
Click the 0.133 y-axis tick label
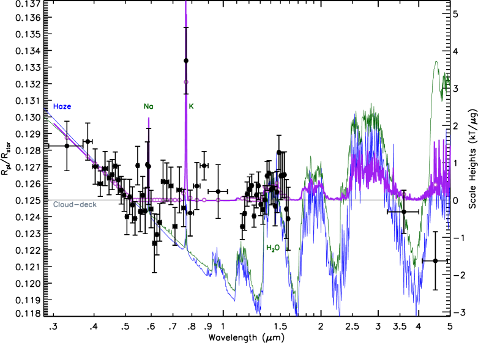pos(28,67)
